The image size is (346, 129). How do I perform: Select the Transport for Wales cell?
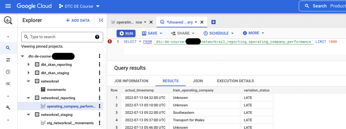205,120
